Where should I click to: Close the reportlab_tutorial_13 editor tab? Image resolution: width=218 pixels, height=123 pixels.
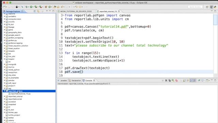[119, 11]
